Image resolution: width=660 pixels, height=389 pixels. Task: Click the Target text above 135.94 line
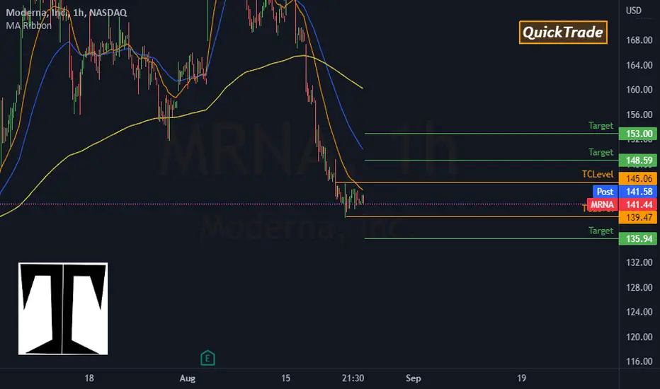601,231
